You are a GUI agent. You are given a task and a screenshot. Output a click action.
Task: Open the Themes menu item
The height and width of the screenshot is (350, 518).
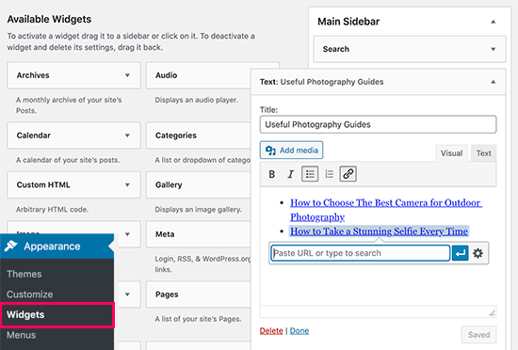pos(24,274)
